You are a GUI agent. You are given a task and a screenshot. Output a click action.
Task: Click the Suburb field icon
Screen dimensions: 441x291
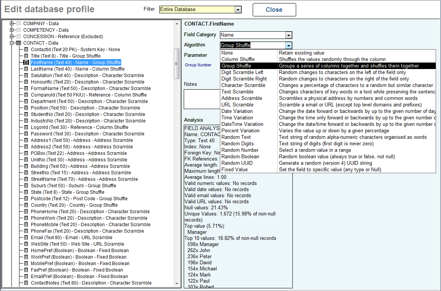(x=26, y=186)
